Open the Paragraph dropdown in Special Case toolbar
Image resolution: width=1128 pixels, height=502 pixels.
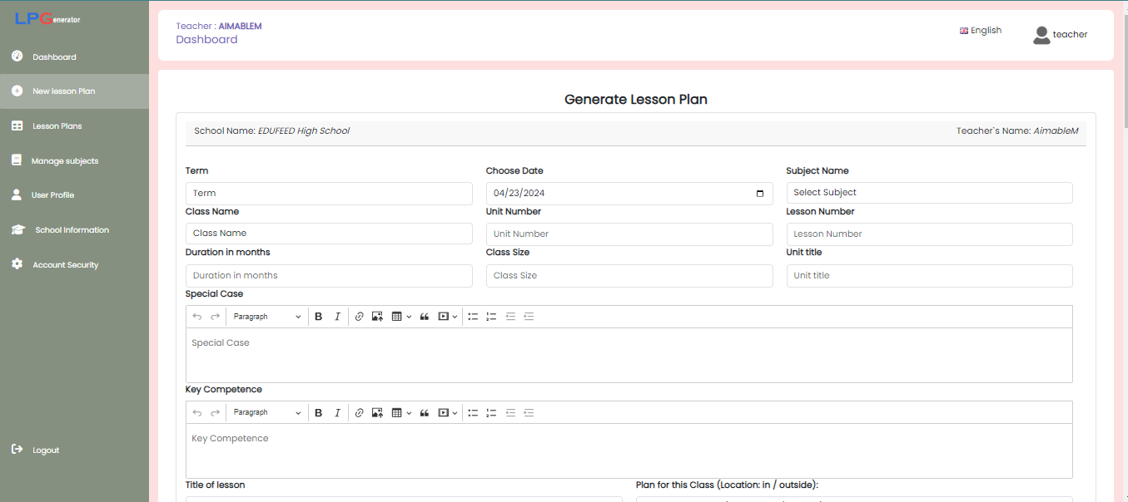tap(266, 317)
